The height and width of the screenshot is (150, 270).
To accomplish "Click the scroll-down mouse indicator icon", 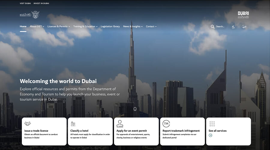I will (135, 109).
